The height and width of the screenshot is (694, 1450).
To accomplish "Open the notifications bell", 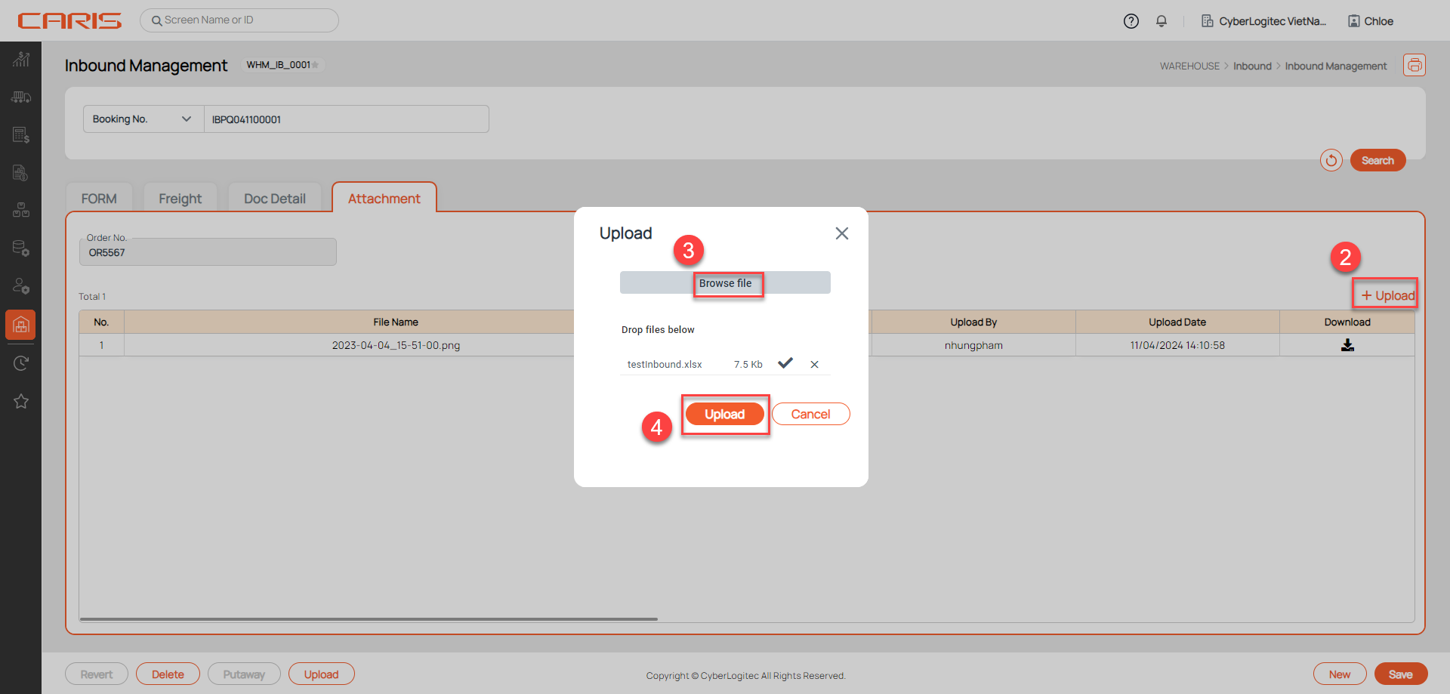I will [1162, 21].
